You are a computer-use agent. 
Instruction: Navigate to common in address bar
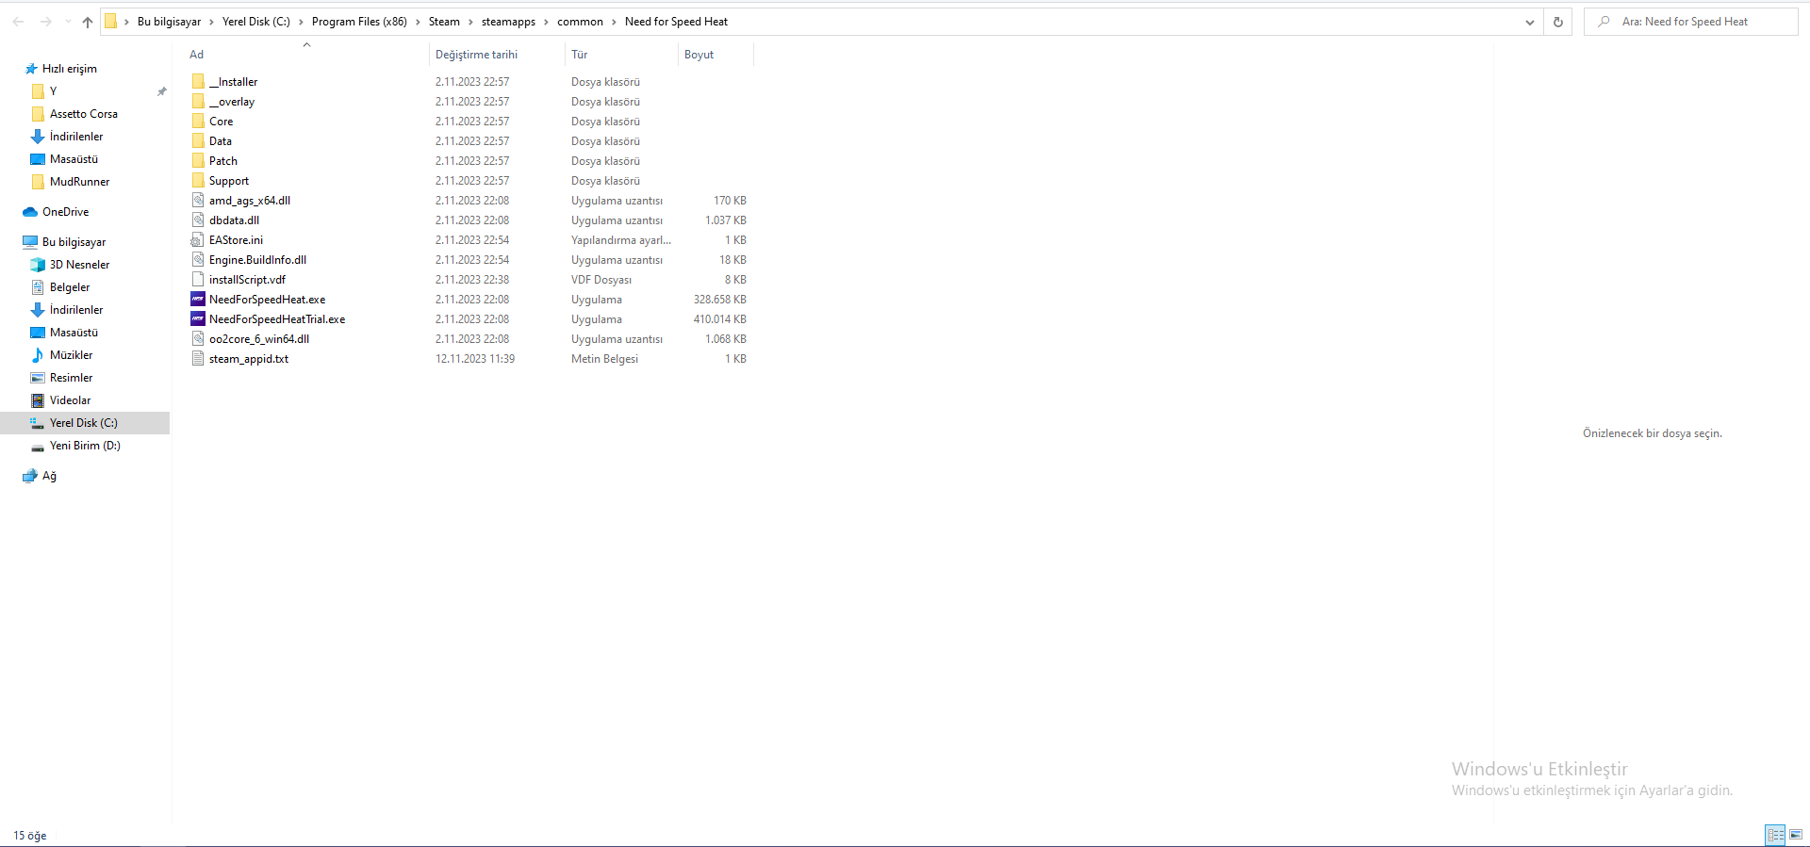tap(580, 22)
